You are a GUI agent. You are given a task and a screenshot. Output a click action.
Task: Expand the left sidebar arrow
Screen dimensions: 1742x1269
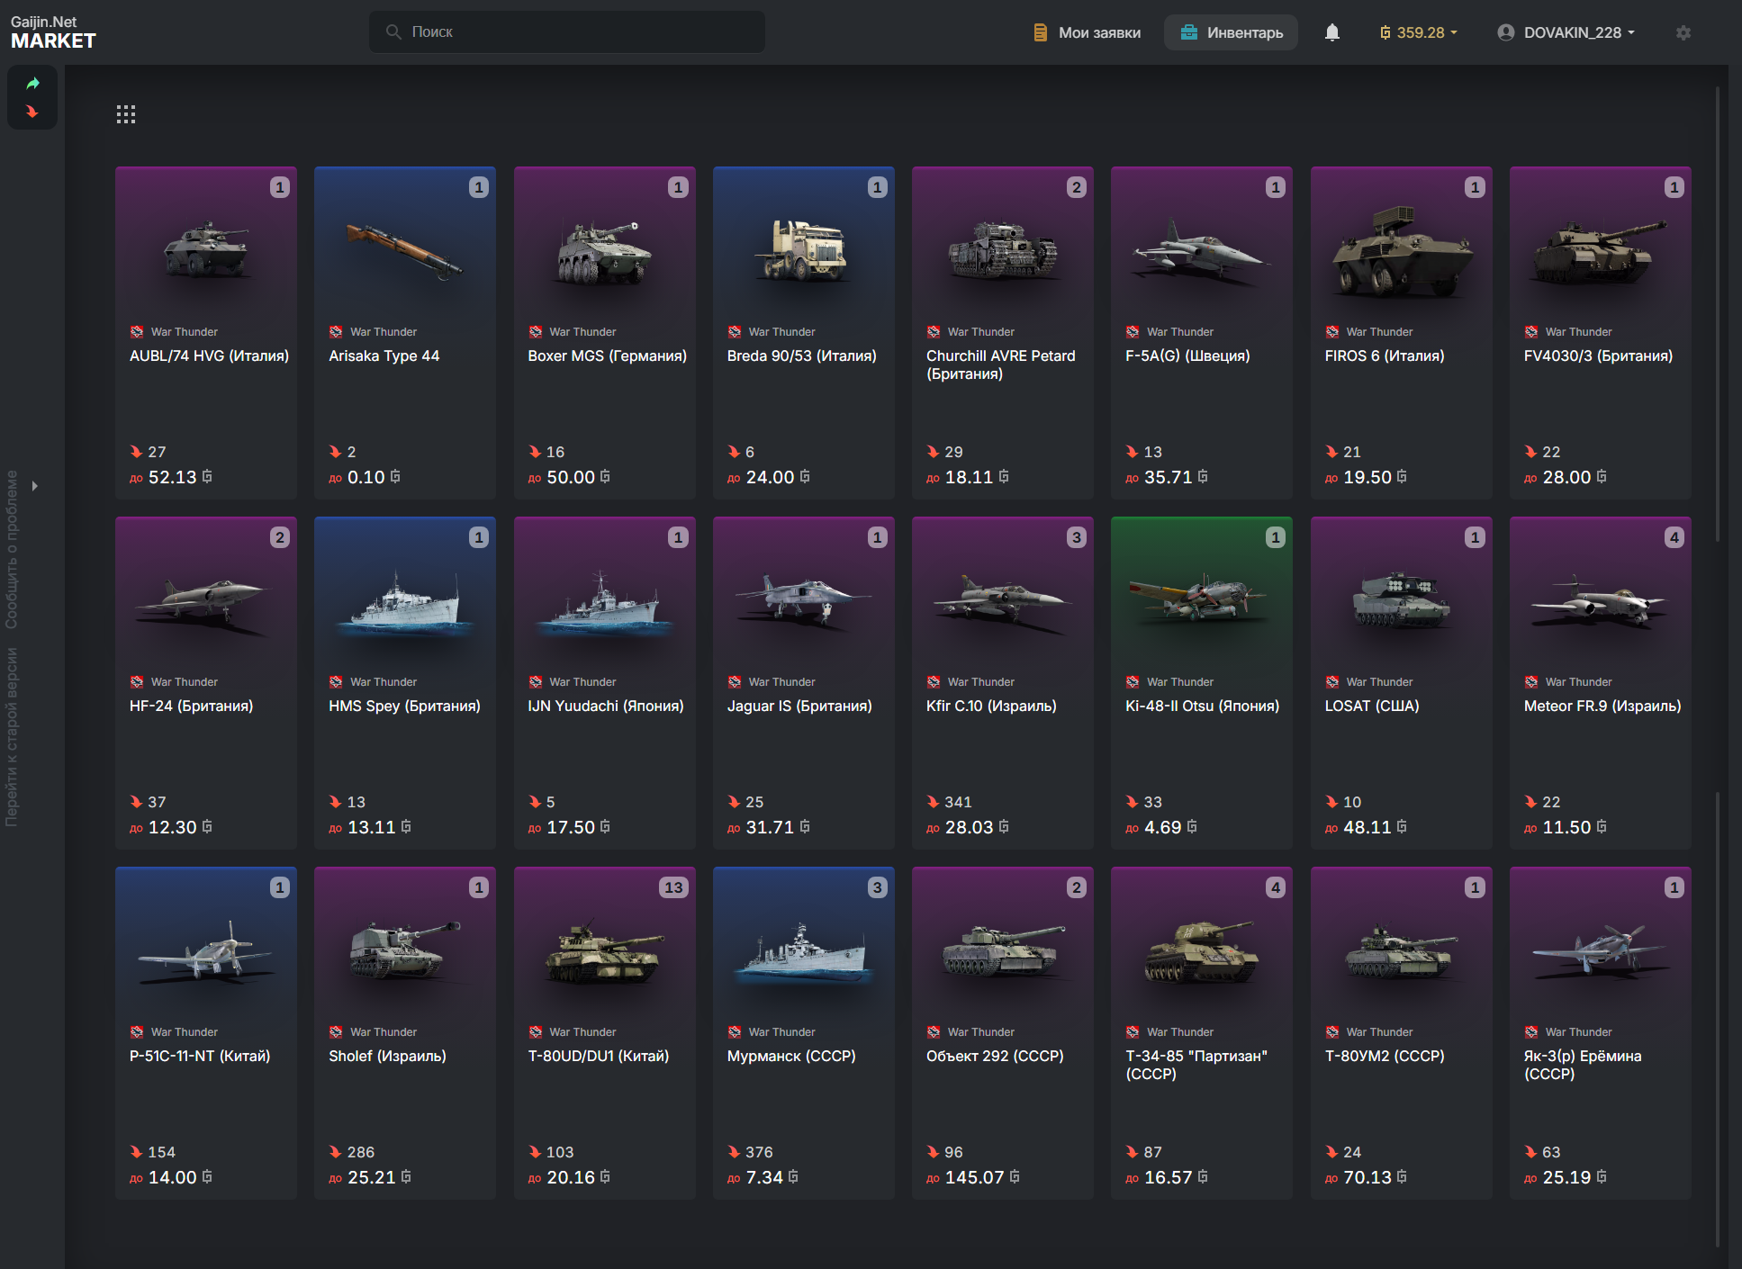point(35,486)
